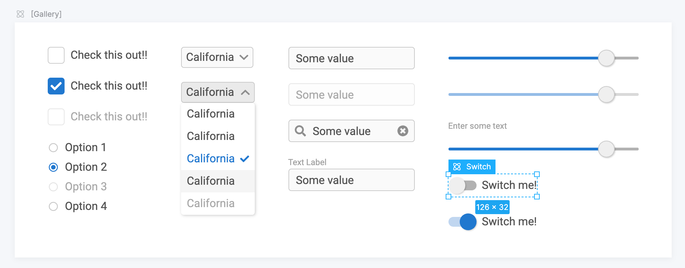Click the magnifier icon in search field
Viewport: 685px width, 268px height.
(x=300, y=131)
